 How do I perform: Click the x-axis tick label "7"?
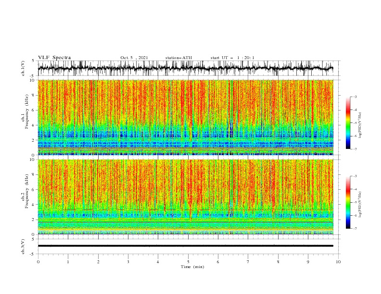click(248, 262)
